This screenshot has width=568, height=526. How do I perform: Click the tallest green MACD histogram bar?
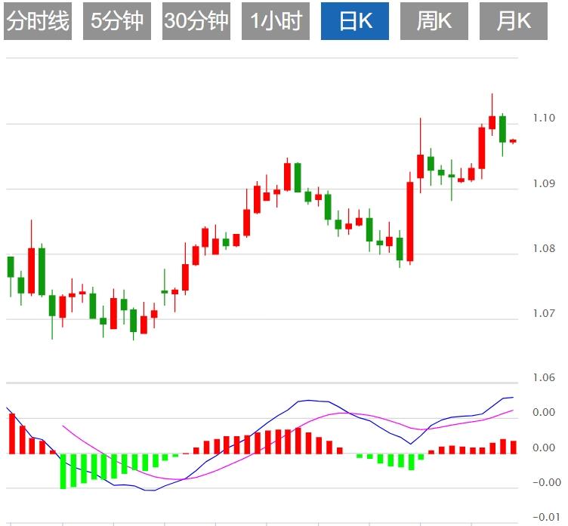point(63,471)
